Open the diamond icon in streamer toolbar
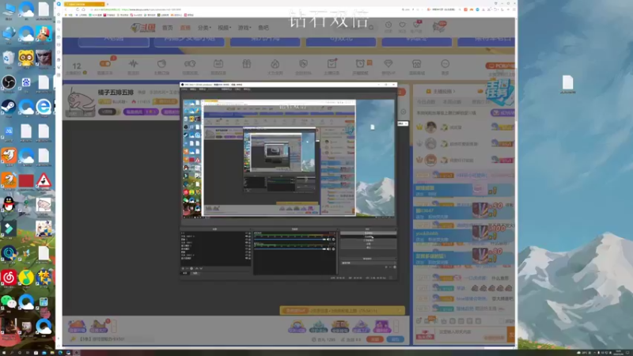This screenshot has width=633, height=356. (x=388, y=64)
